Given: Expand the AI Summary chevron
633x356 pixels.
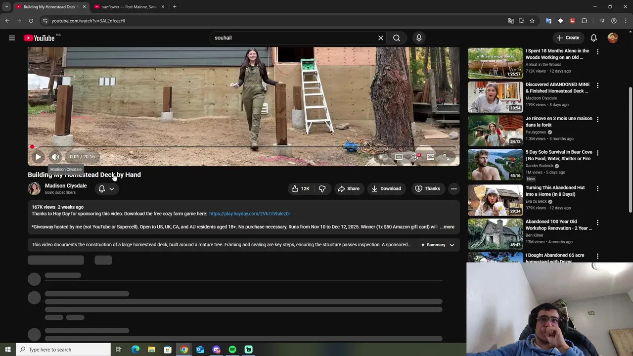Looking at the screenshot, I should [452, 245].
